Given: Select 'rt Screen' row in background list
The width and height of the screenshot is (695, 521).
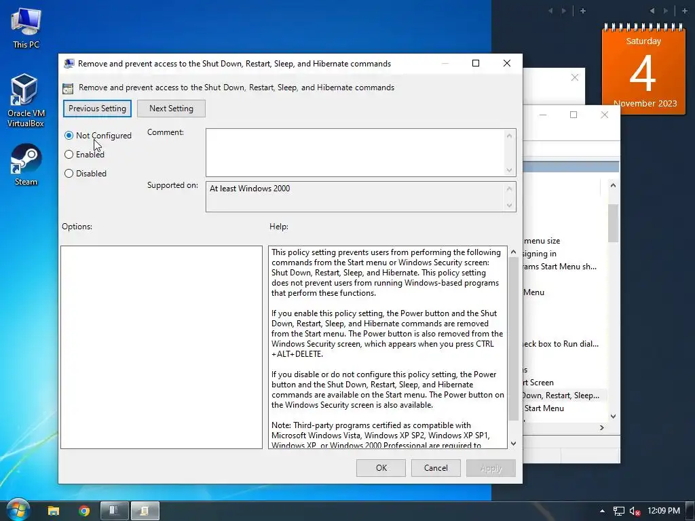Looking at the screenshot, I should pos(538,383).
